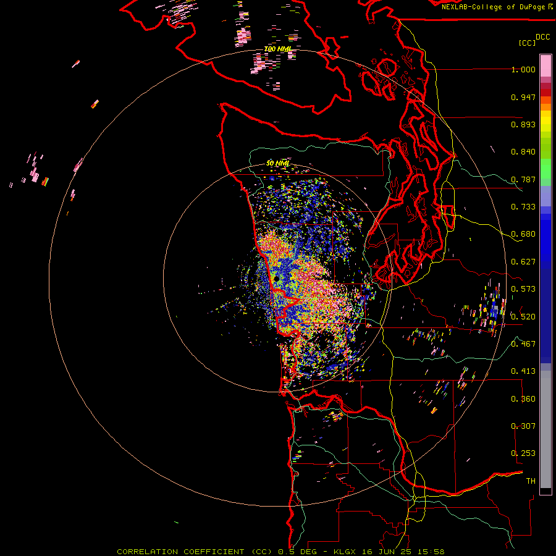Select the 0.893 scale value
The image size is (556, 556).
coord(523,124)
